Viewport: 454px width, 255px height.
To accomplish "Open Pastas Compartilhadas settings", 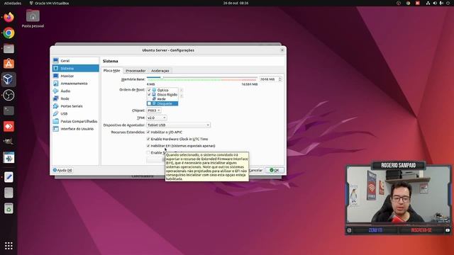I will click(x=75, y=121).
